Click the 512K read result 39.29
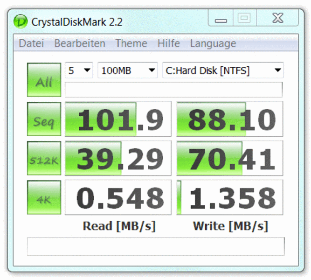Screen dimensions: 311x280 118,158
